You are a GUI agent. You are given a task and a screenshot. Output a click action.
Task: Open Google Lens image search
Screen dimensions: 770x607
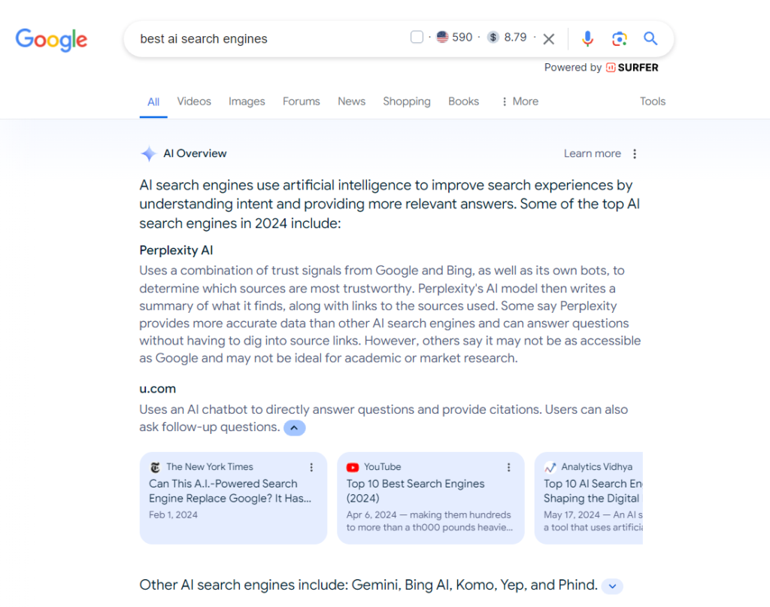619,39
